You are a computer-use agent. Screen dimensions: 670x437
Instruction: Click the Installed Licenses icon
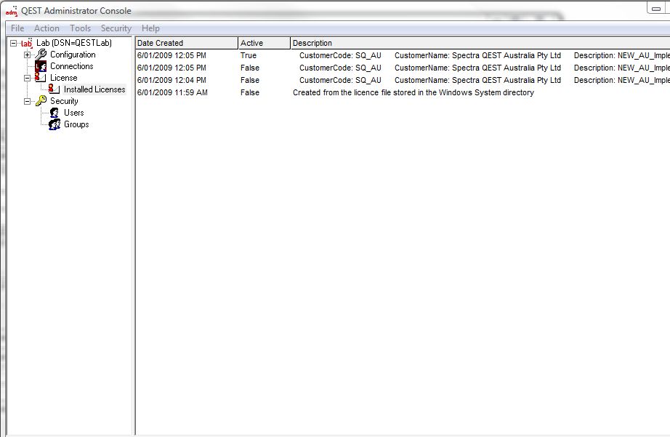[x=55, y=89]
